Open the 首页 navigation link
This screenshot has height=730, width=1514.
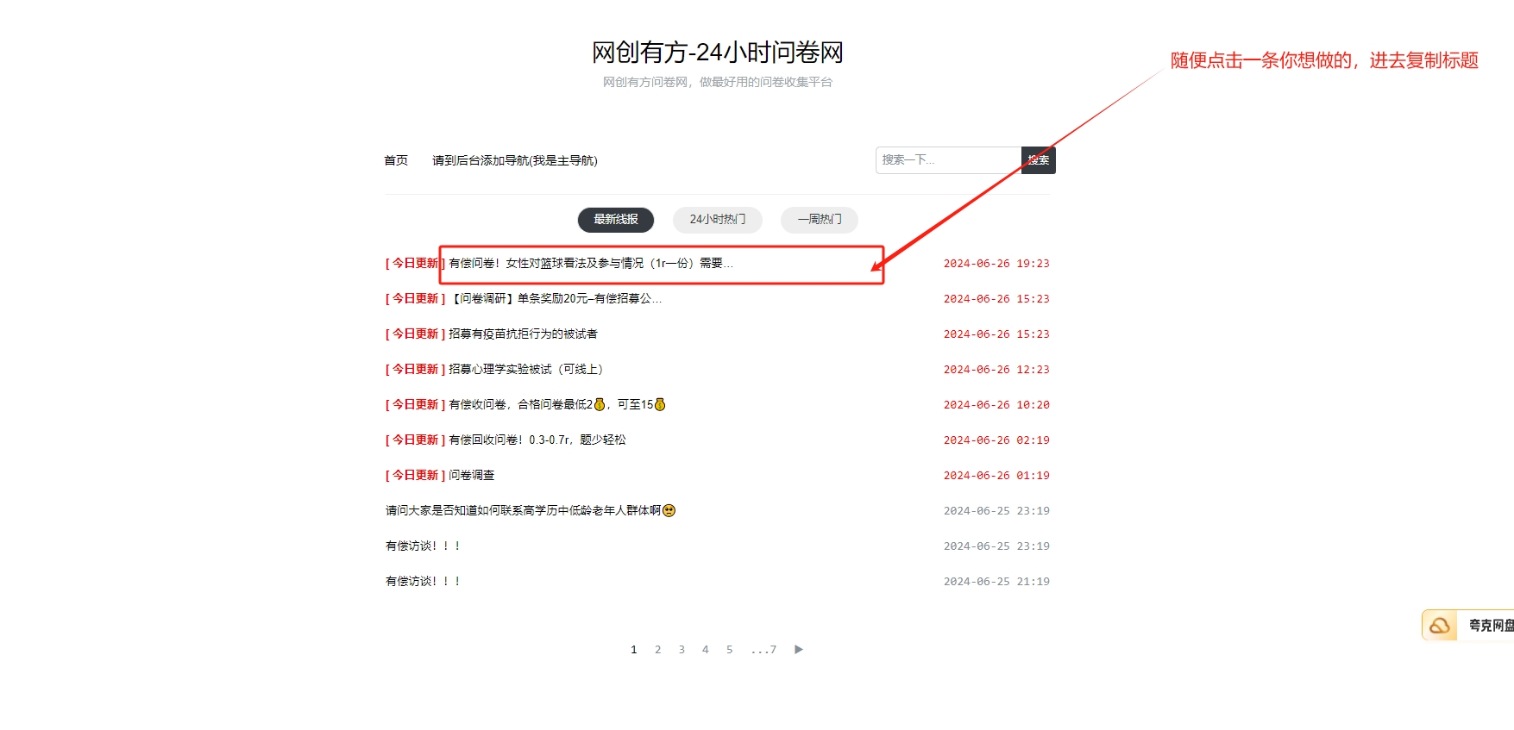[396, 160]
